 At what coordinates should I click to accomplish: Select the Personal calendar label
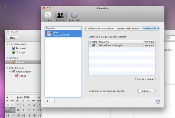[21, 48]
